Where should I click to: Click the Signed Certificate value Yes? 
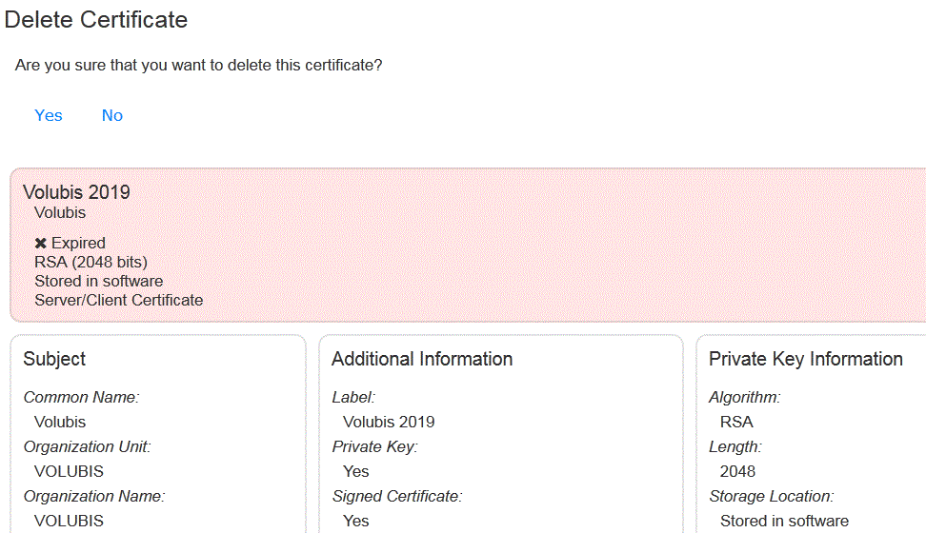355,522
